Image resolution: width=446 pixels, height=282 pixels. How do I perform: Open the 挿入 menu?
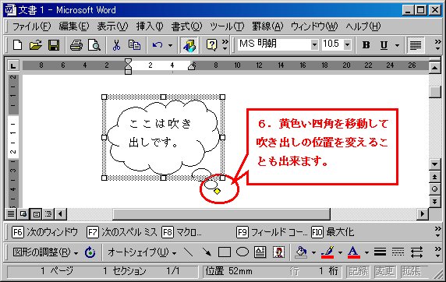tap(150, 26)
